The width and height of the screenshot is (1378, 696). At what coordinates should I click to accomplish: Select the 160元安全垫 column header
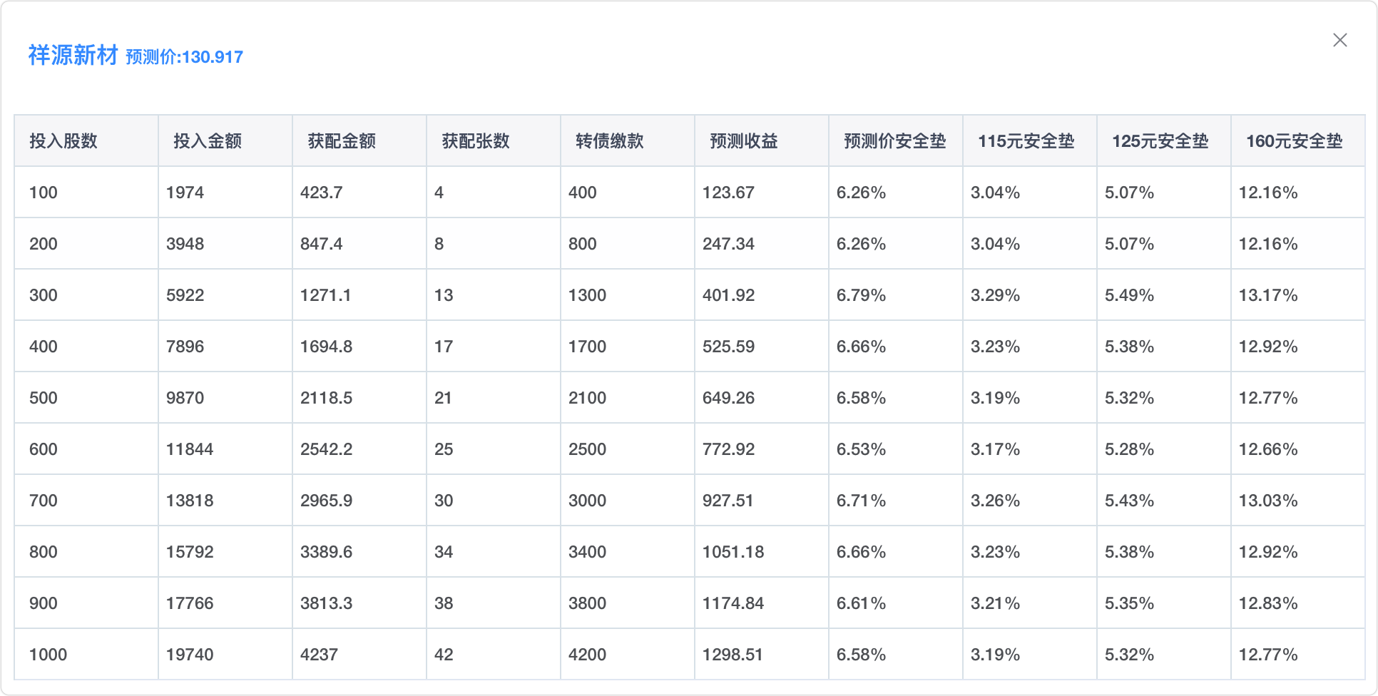1294,141
